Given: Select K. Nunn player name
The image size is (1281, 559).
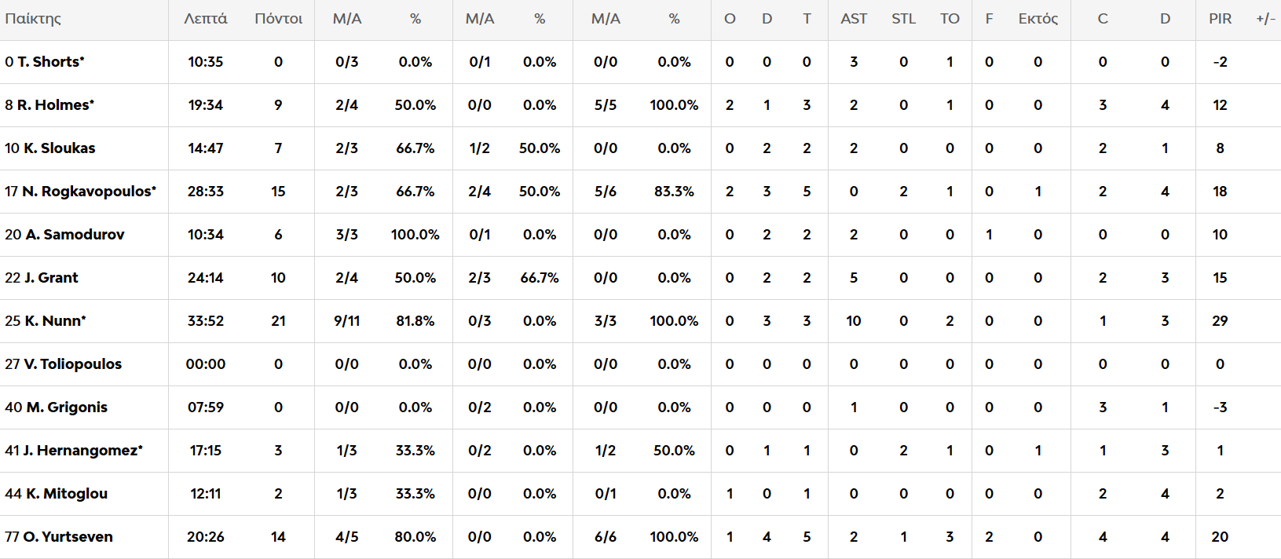Looking at the screenshot, I should [x=54, y=321].
